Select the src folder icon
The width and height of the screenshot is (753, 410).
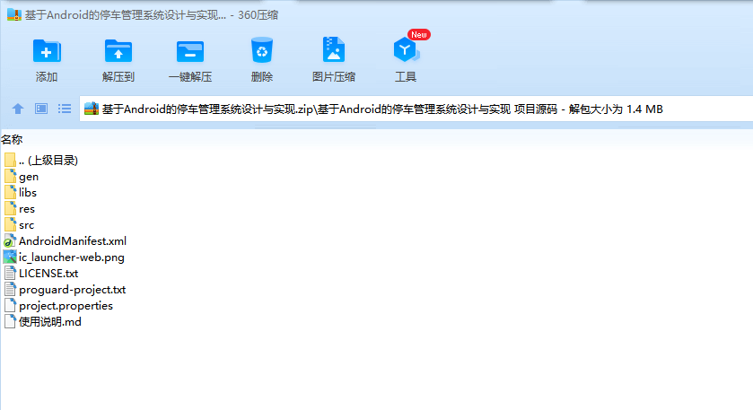(x=10, y=224)
